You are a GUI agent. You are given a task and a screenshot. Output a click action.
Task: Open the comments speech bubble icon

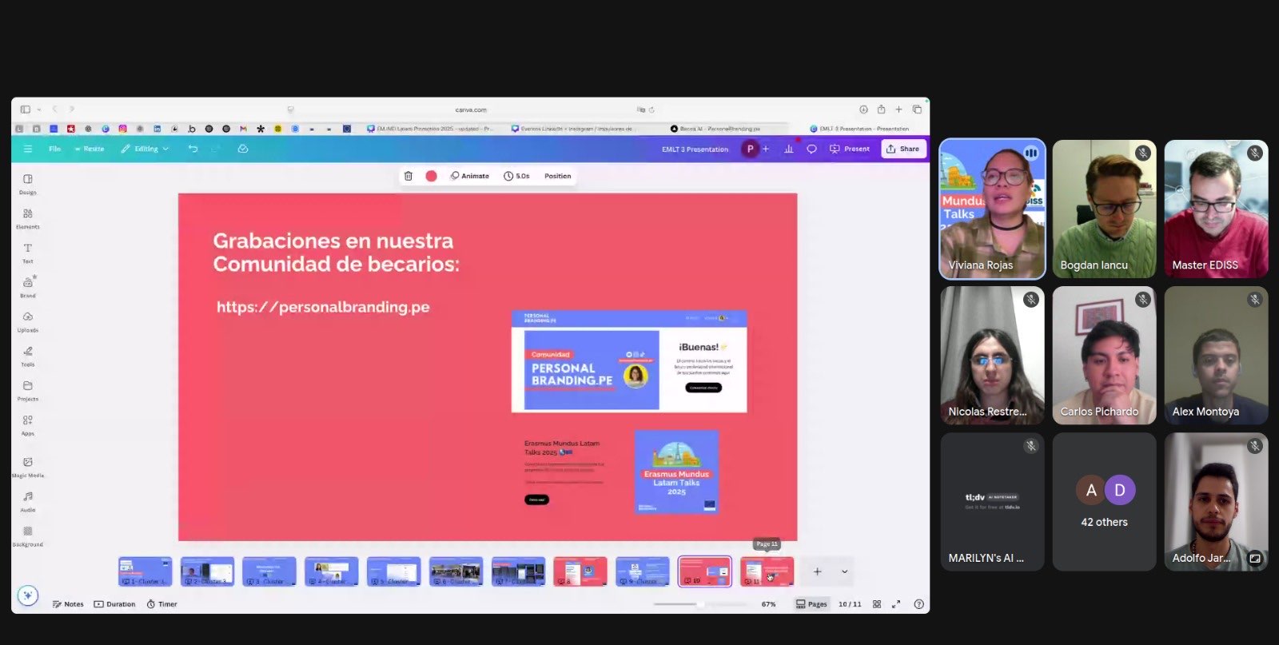pyautogui.click(x=811, y=149)
